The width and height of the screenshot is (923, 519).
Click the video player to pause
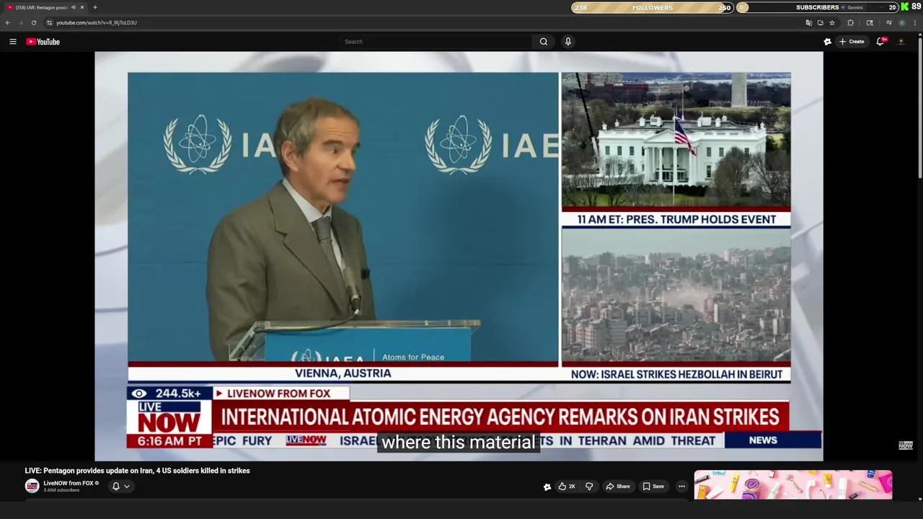click(459, 256)
